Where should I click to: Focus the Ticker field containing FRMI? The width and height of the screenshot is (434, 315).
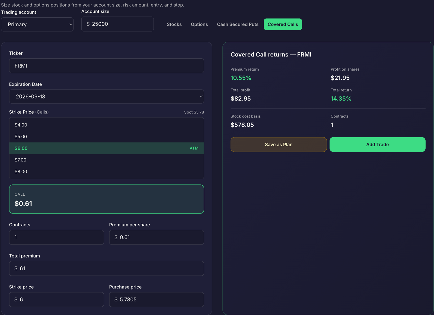(x=106, y=66)
